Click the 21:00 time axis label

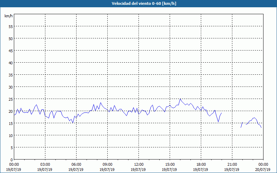coord(232,165)
